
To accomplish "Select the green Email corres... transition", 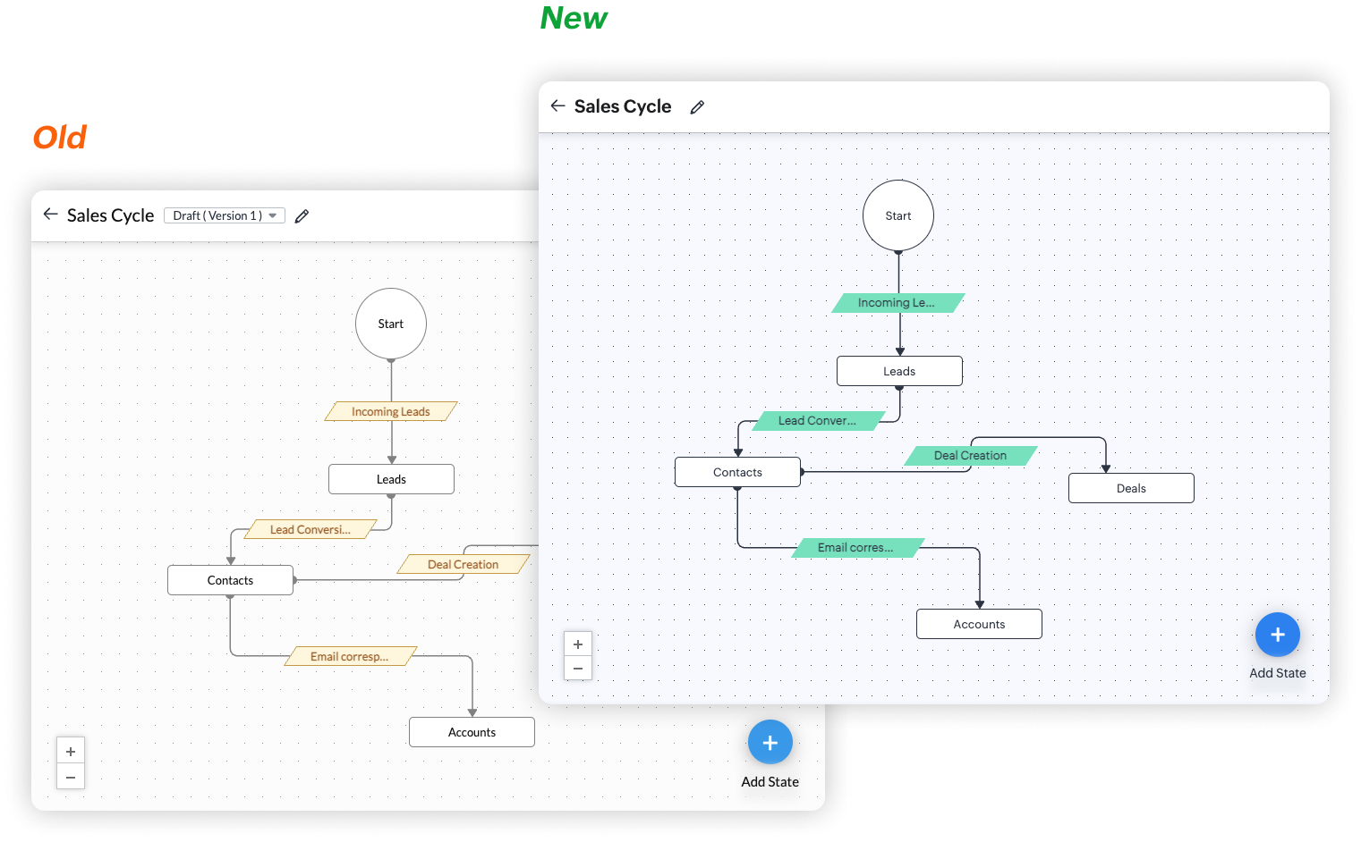I will point(856,548).
